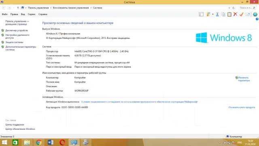Go to Панель управления домашняя страница
The width and height of the screenshot is (259, 146).
click(x=17, y=23)
